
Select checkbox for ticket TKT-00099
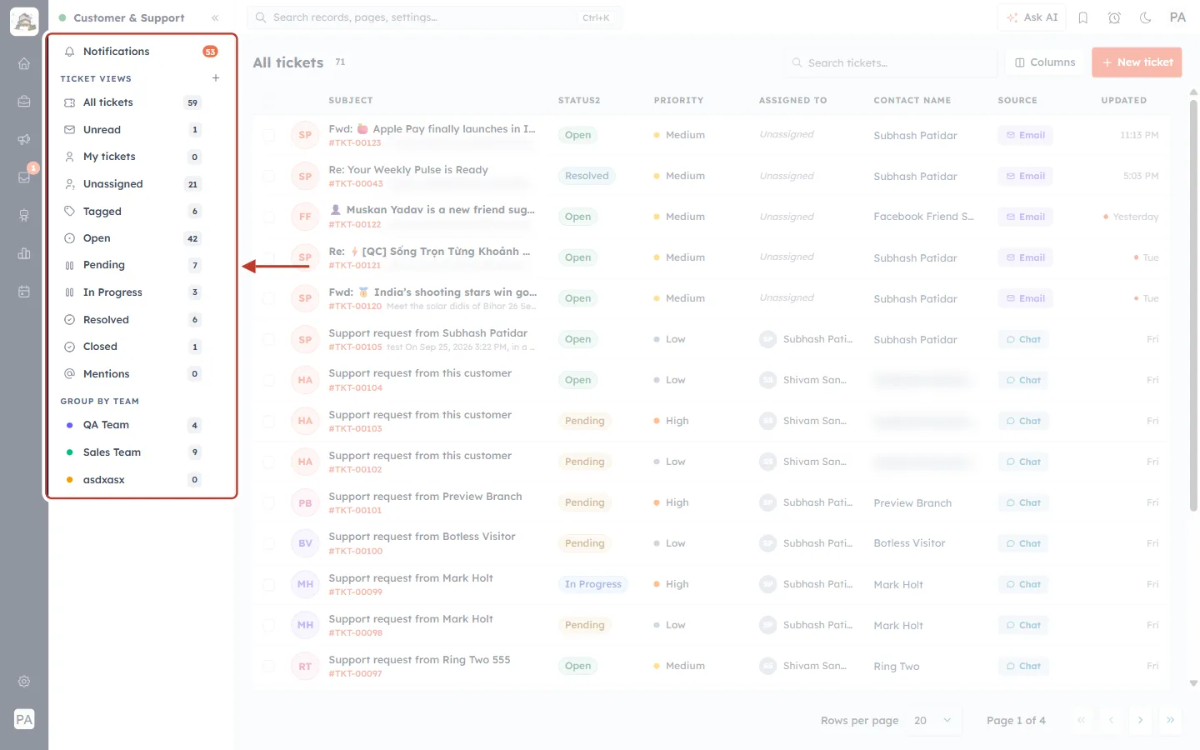pyautogui.click(x=268, y=584)
